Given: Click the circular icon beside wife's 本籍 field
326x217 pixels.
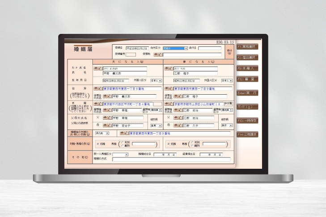Looking at the screenshot, I should (x=171, y=104).
